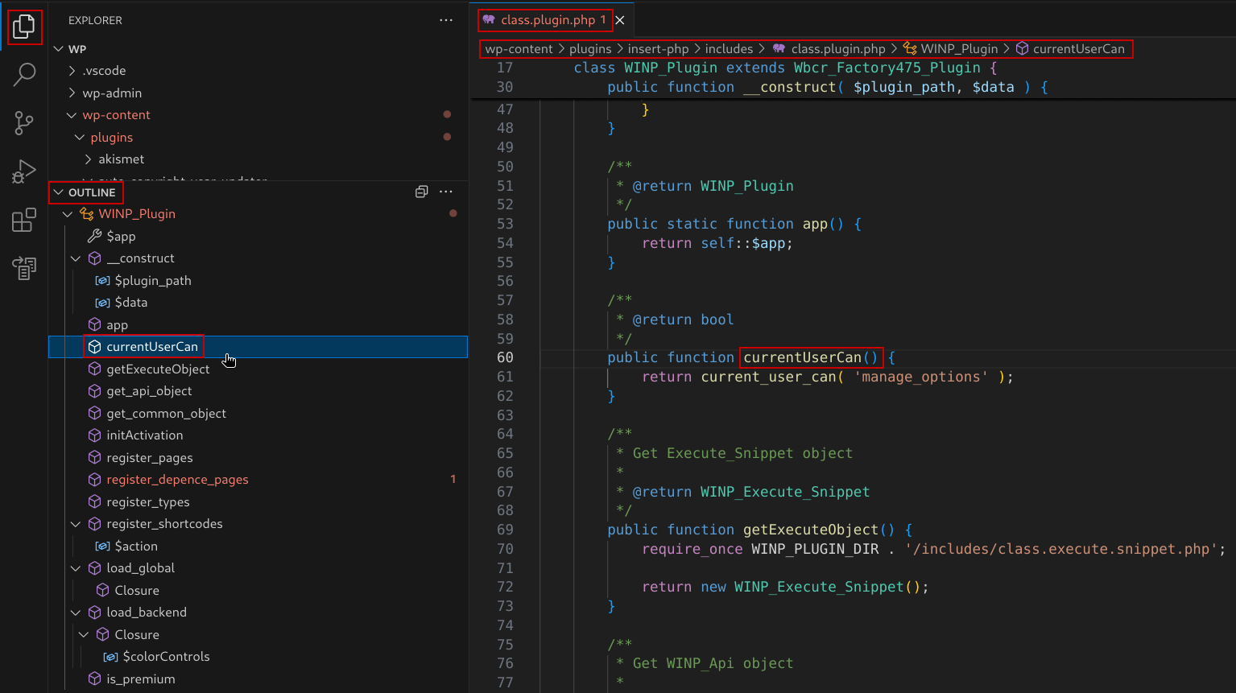Open the Extensions view icon
Screen dimensions: 1236x693
point(24,220)
